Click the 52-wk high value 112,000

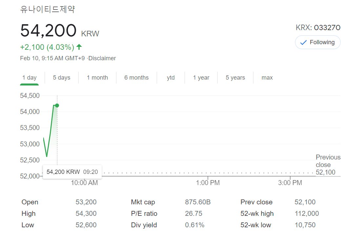coord(307,214)
